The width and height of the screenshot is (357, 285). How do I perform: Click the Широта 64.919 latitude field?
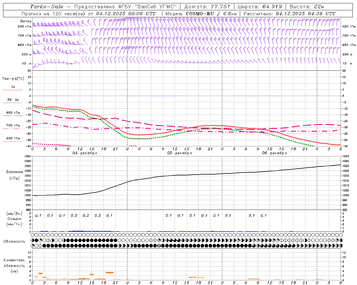(x=260, y=7)
